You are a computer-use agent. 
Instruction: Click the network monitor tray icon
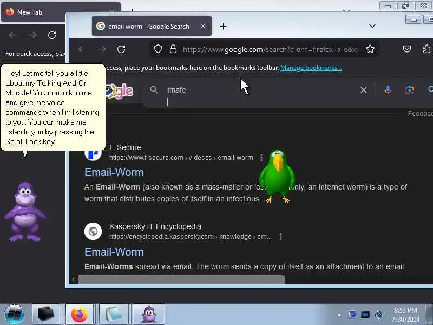365,315
